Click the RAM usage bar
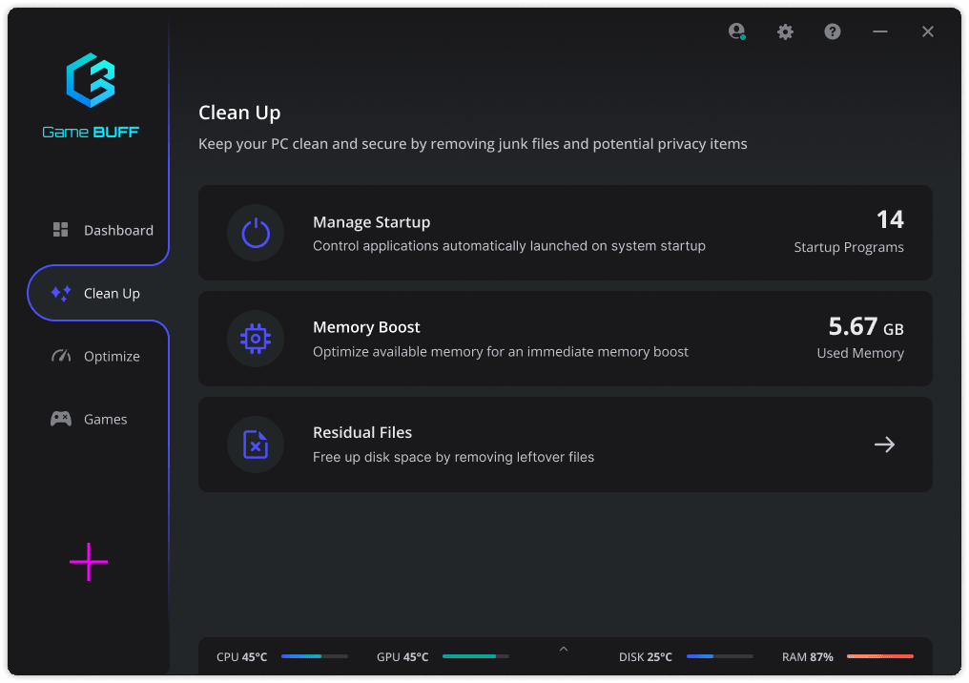969x683 pixels. (x=879, y=657)
